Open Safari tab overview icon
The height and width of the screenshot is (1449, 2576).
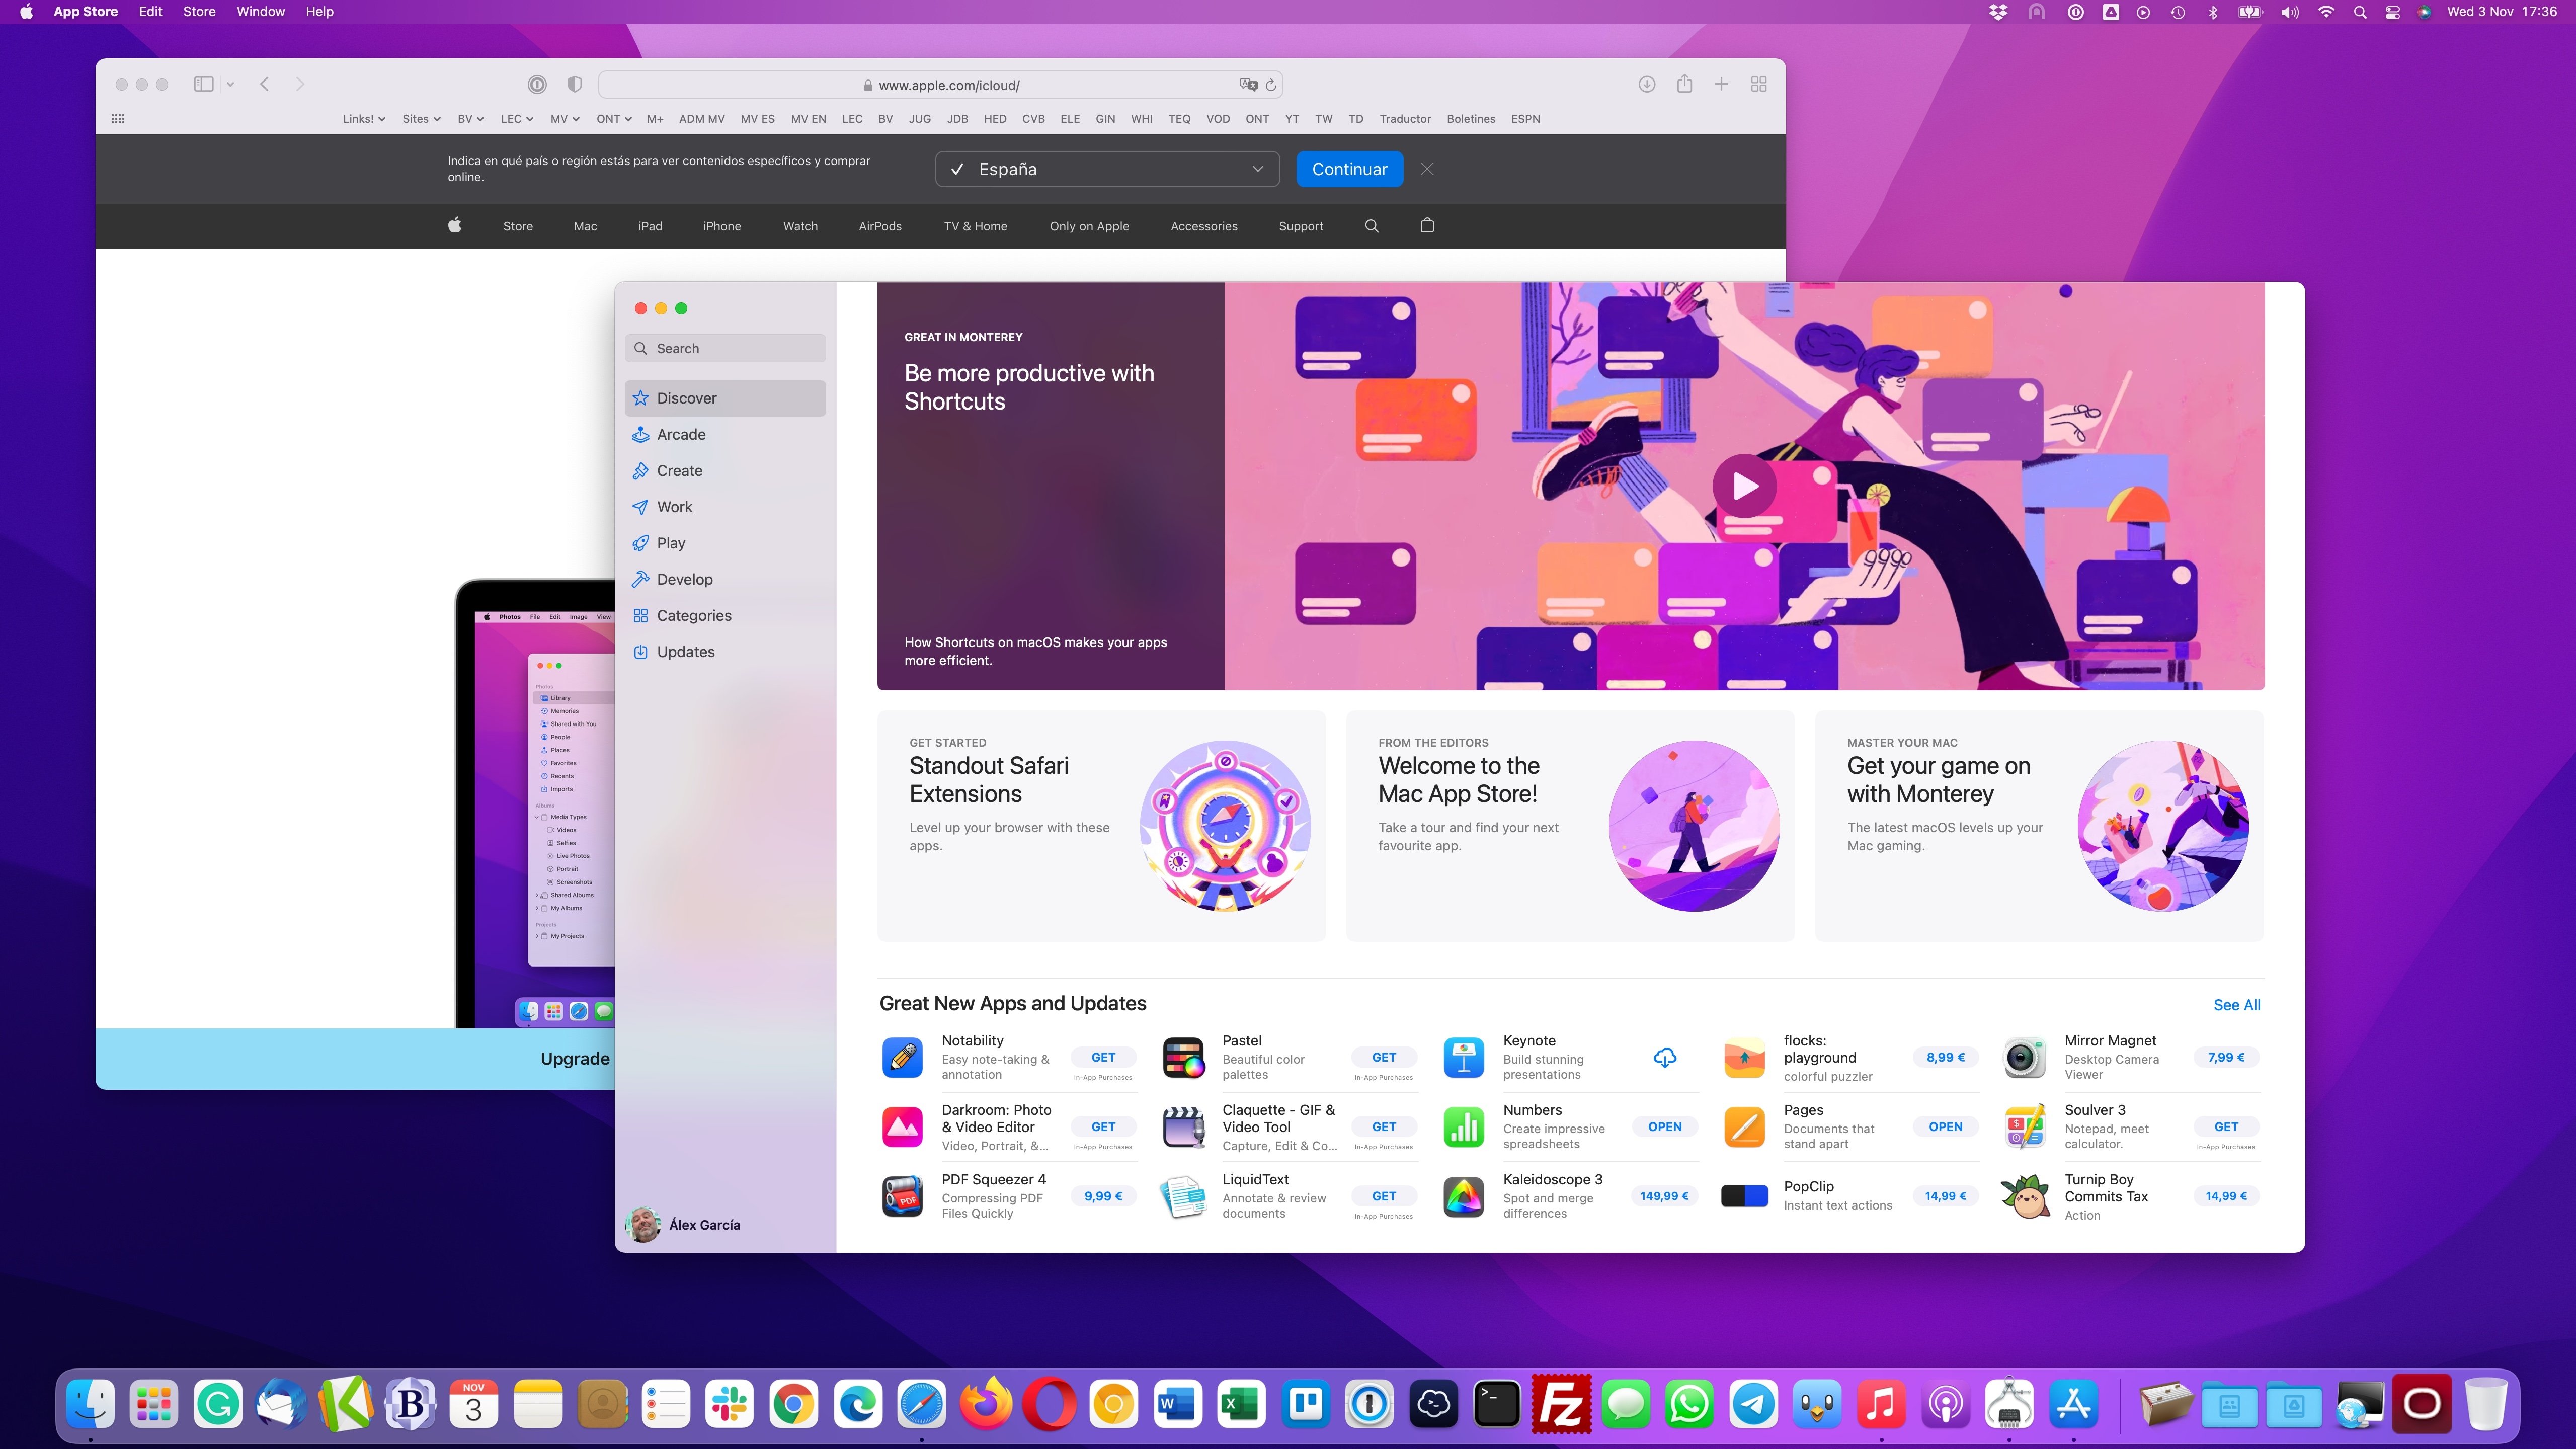[x=1759, y=84]
